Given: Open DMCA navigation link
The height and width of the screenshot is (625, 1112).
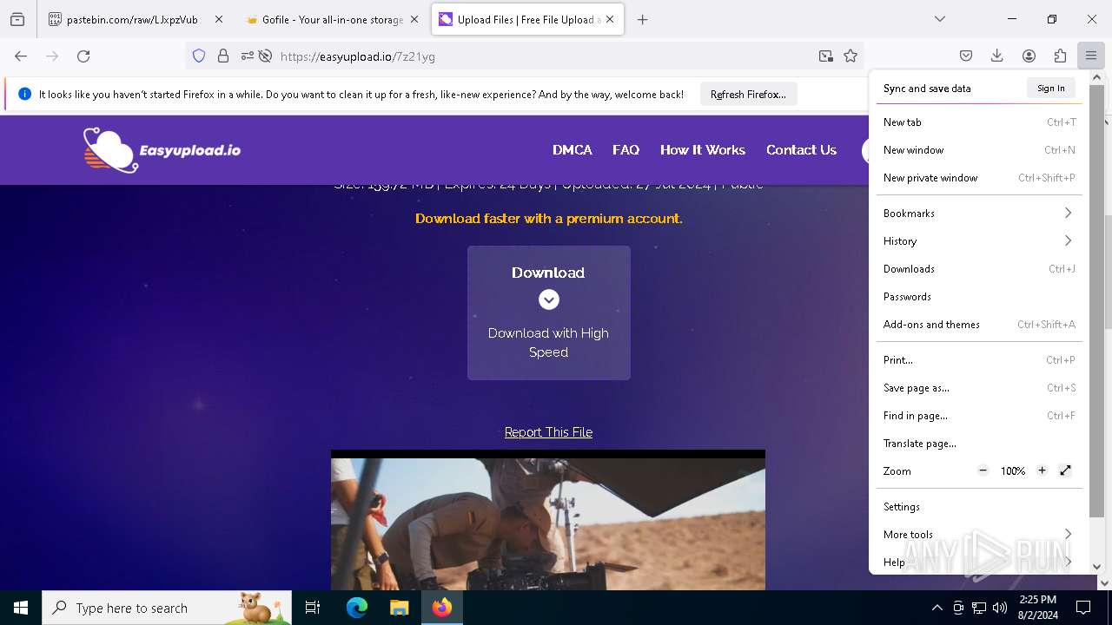Looking at the screenshot, I should [x=572, y=149].
